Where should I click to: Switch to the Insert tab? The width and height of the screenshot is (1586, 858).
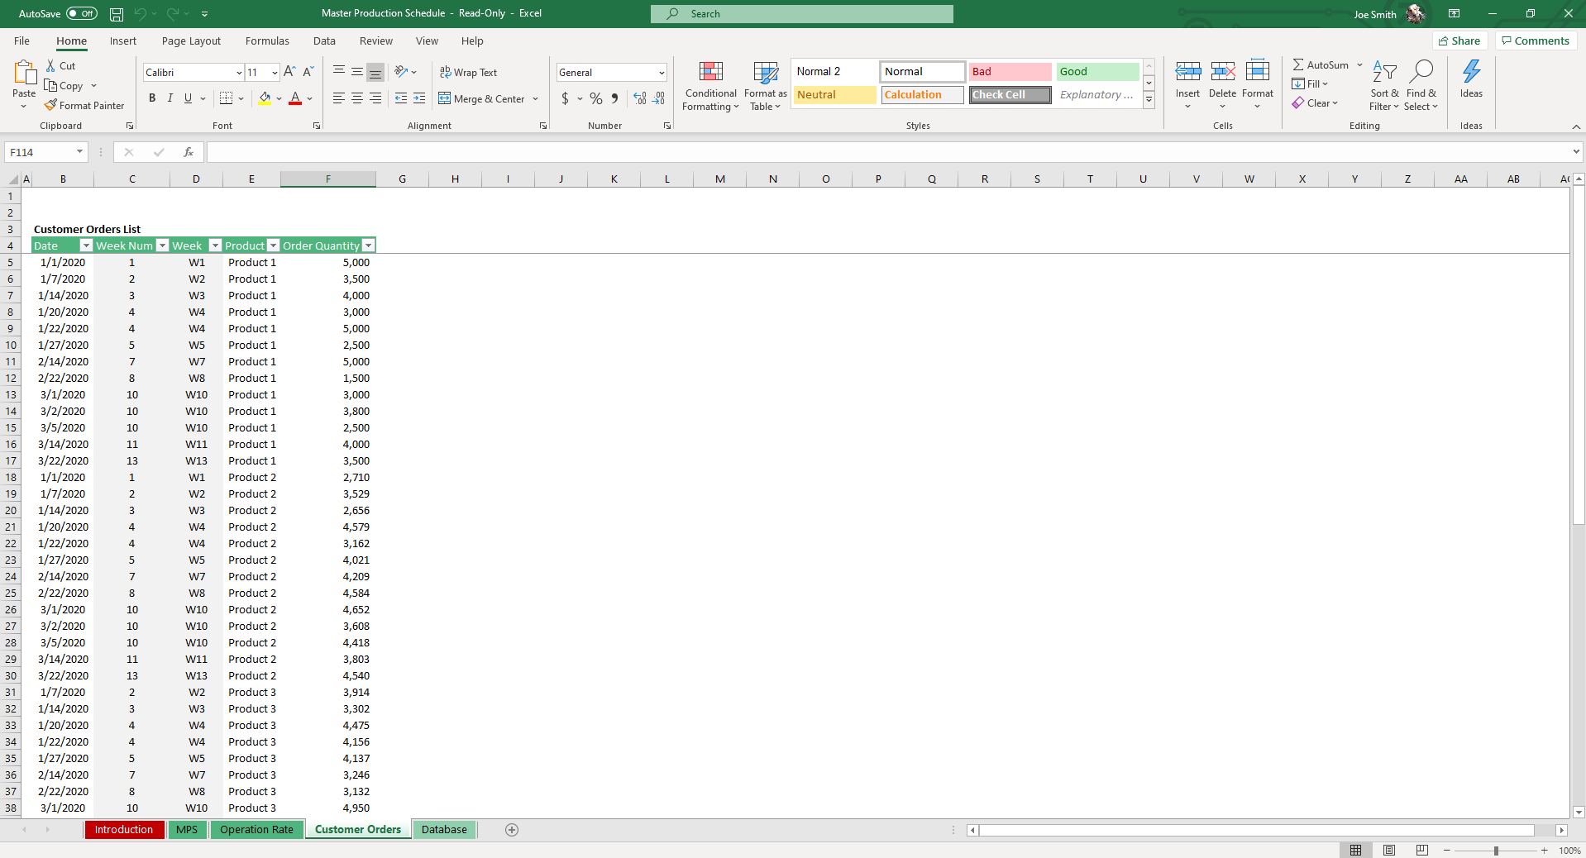click(123, 41)
